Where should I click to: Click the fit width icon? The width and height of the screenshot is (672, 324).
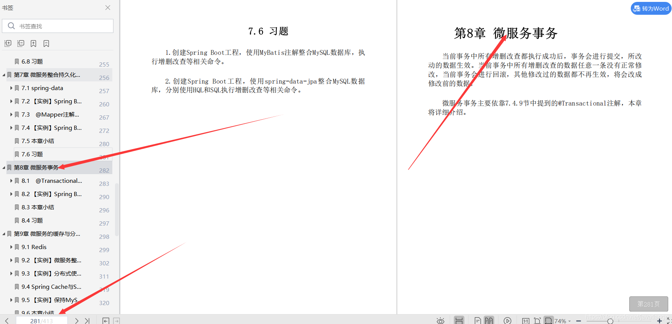pos(548,321)
